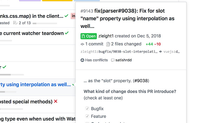Toggle the Feature checkbox

point(87,116)
